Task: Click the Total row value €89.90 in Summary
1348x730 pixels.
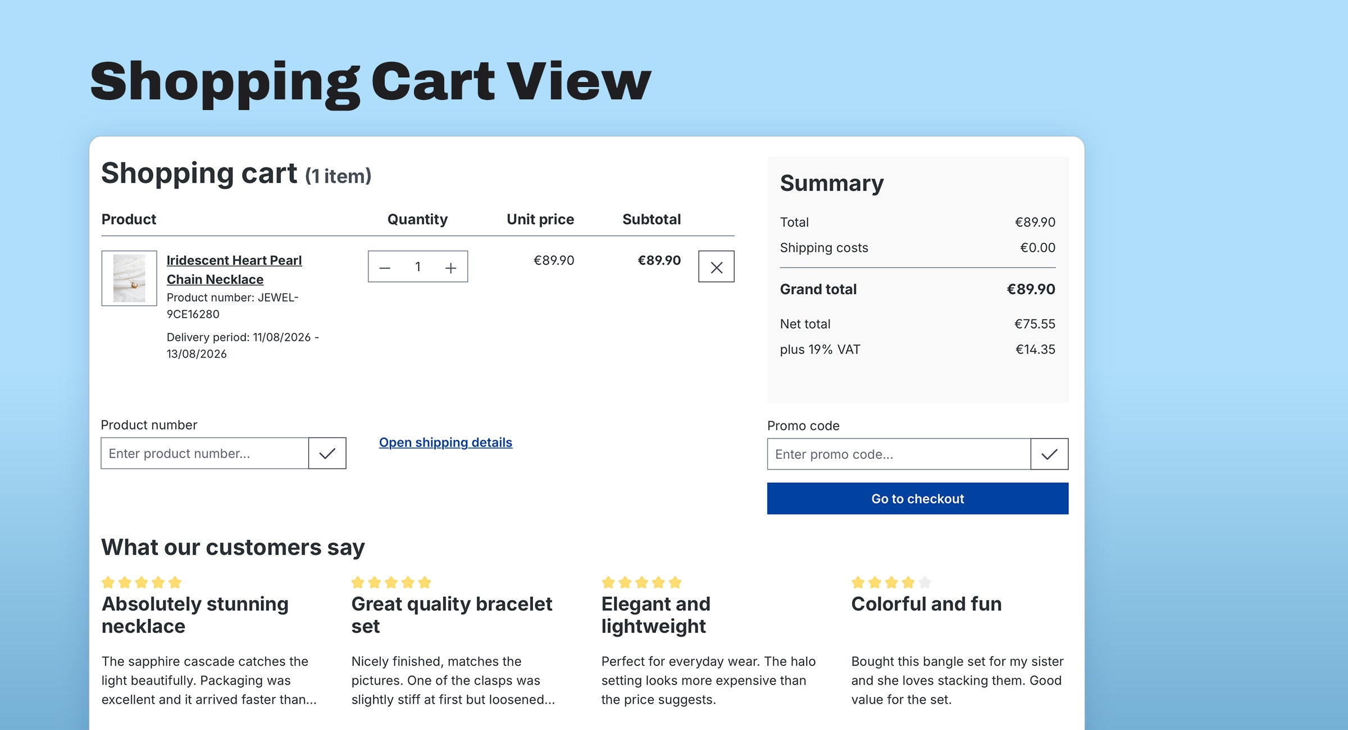Action: (1035, 222)
